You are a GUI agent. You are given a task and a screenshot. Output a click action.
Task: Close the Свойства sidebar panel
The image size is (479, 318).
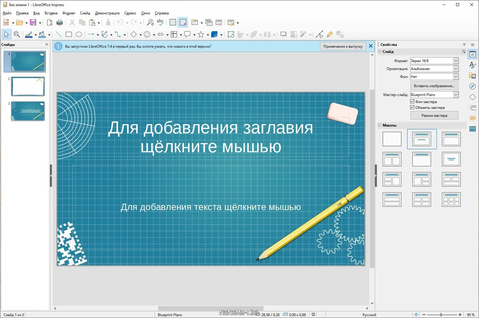coord(464,44)
